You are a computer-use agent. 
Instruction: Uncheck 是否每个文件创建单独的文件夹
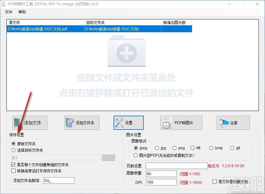point(13,165)
